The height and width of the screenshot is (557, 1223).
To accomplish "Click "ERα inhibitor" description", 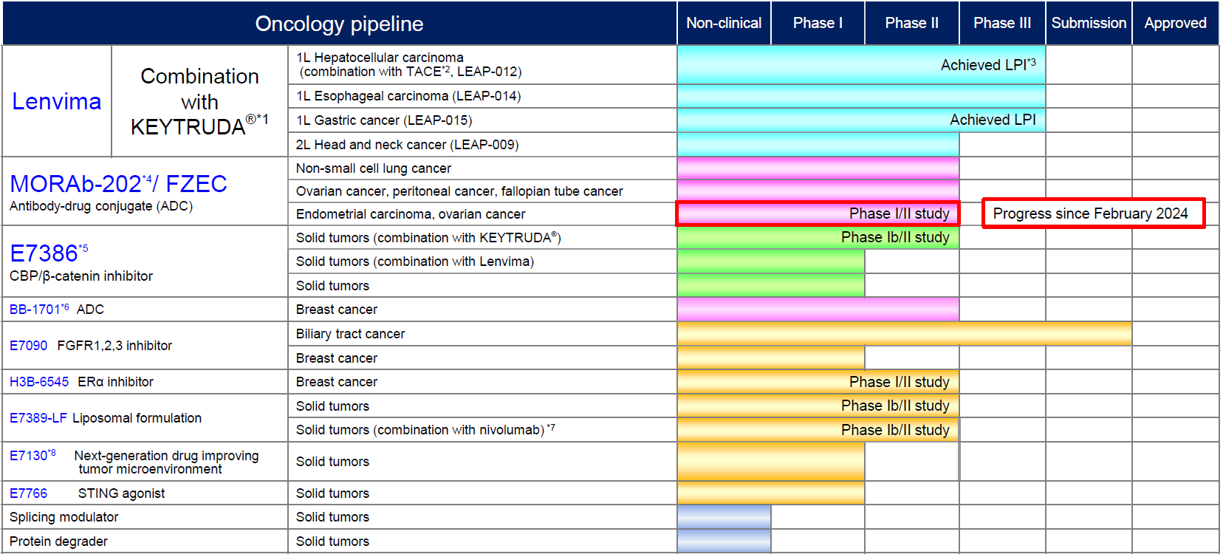I will [115, 382].
